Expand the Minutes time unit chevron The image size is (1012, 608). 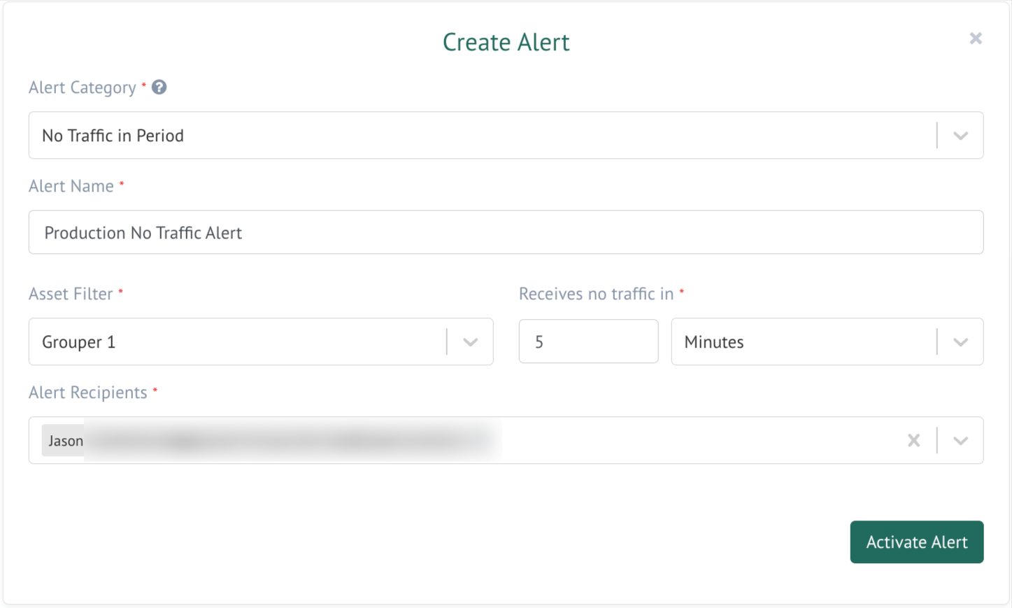click(960, 342)
